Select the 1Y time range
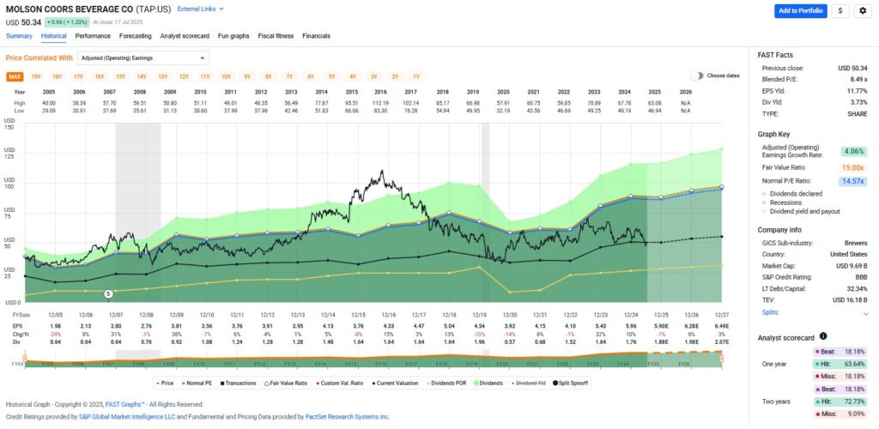 (416, 76)
